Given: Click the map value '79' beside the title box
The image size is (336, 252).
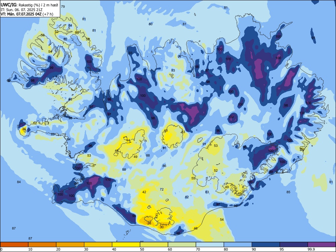Looking at the screenshot, I should click(63, 6).
